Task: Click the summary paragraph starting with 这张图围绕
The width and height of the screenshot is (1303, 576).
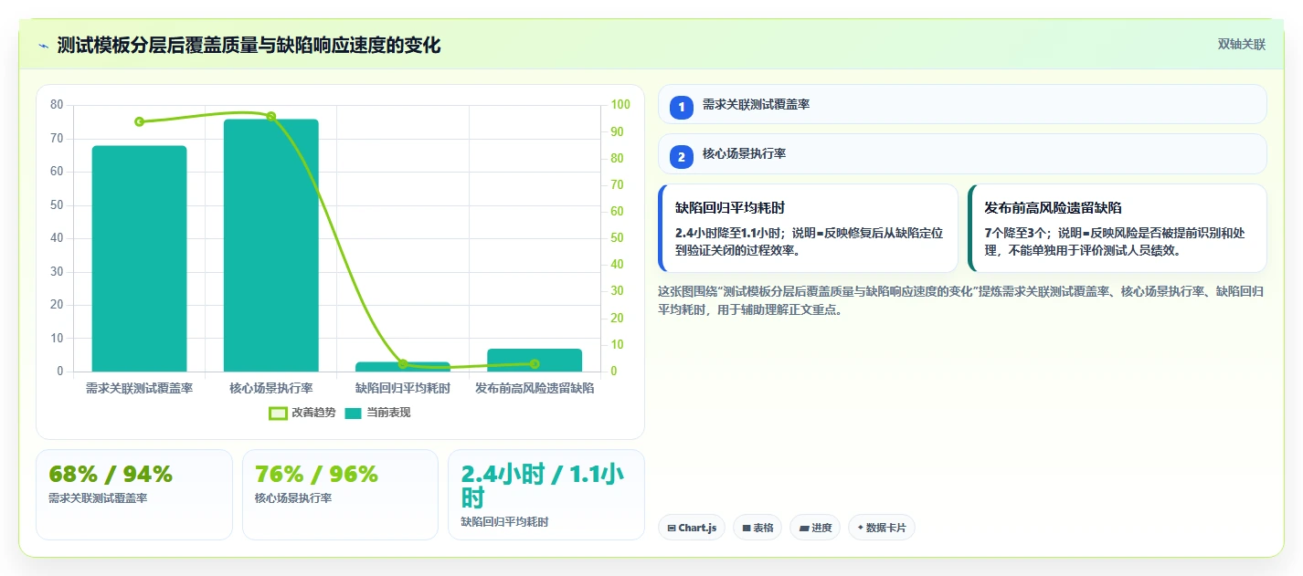Action: 961,300
